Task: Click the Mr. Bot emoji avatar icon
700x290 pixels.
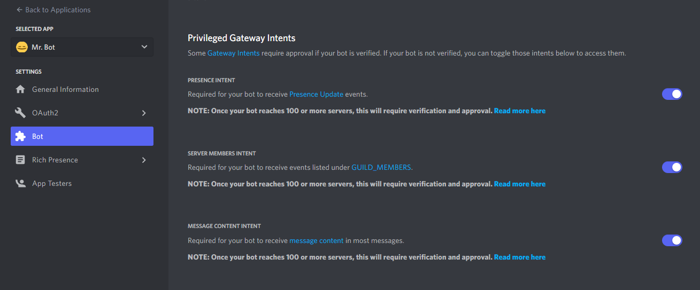Action: 21,47
